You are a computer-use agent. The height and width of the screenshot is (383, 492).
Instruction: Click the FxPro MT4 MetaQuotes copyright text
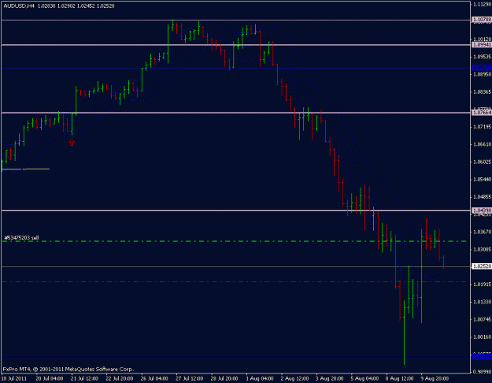[68, 369]
